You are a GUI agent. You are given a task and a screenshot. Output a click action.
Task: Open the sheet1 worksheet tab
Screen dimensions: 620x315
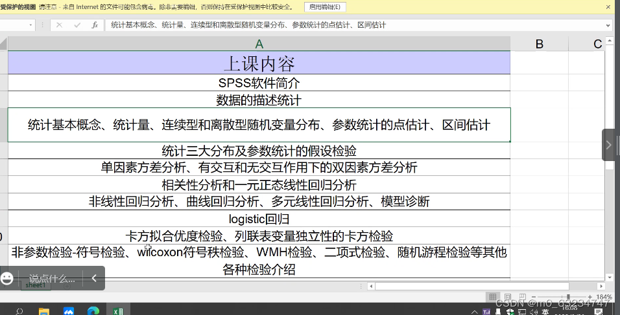[x=36, y=285]
